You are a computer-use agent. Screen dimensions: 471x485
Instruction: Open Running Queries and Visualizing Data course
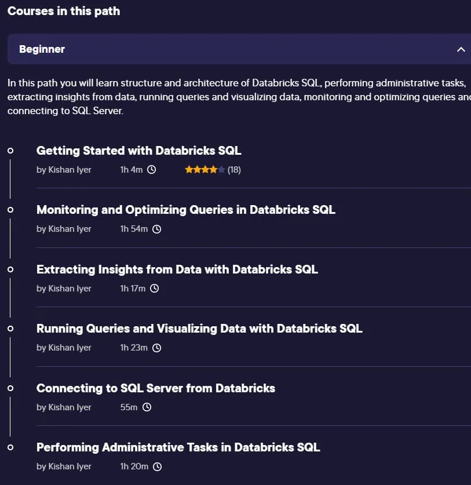coord(199,329)
